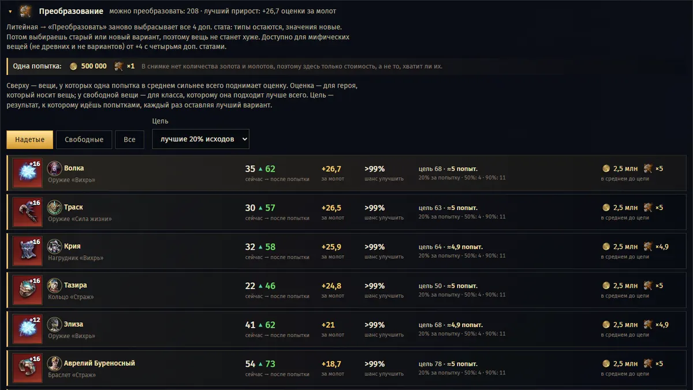Open the Цель dropdown лучшие 20% исходов
Screen dimensions: 693x390
click(x=200, y=139)
